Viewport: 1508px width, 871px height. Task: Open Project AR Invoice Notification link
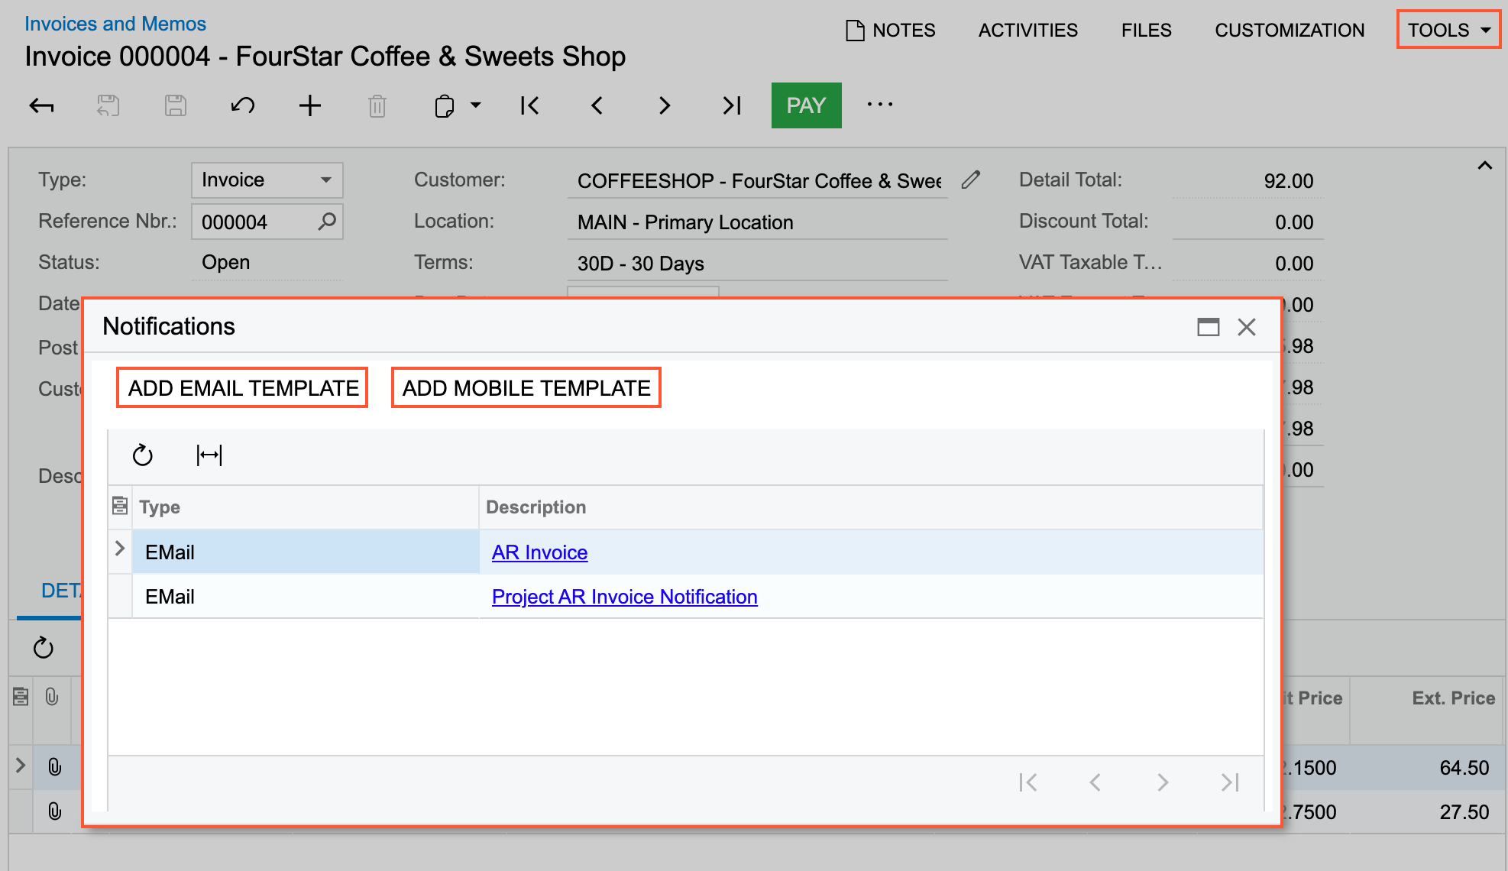[624, 597]
